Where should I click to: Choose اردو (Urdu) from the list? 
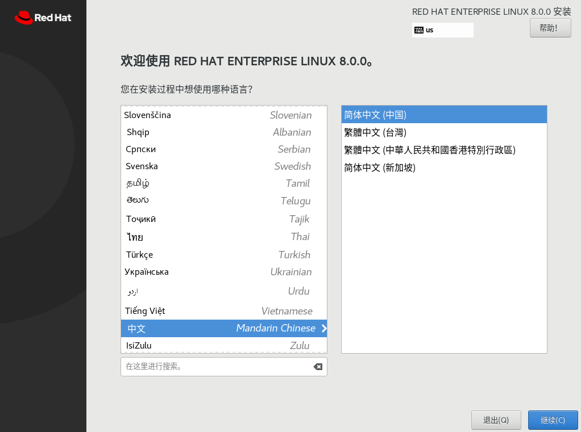[x=171, y=291]
